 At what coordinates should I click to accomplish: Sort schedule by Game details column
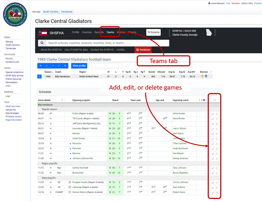coord(50,100)
